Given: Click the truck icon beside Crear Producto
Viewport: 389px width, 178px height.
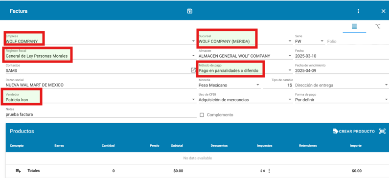Looking at the screenshot, I should pos(335,132).
